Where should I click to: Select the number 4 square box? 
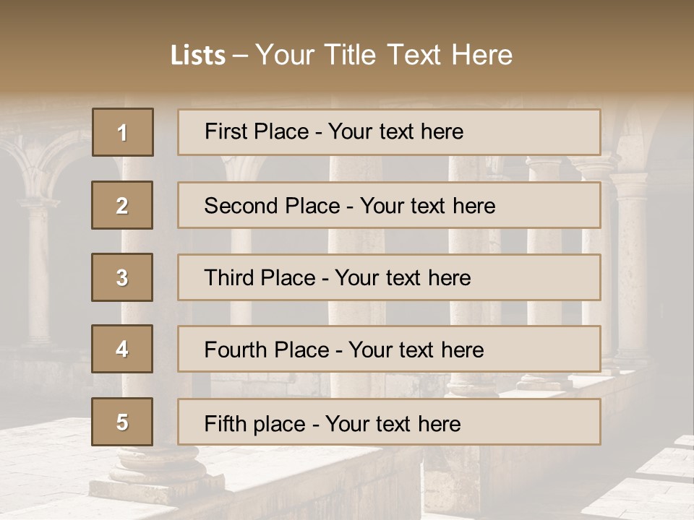tap(122, 349)
